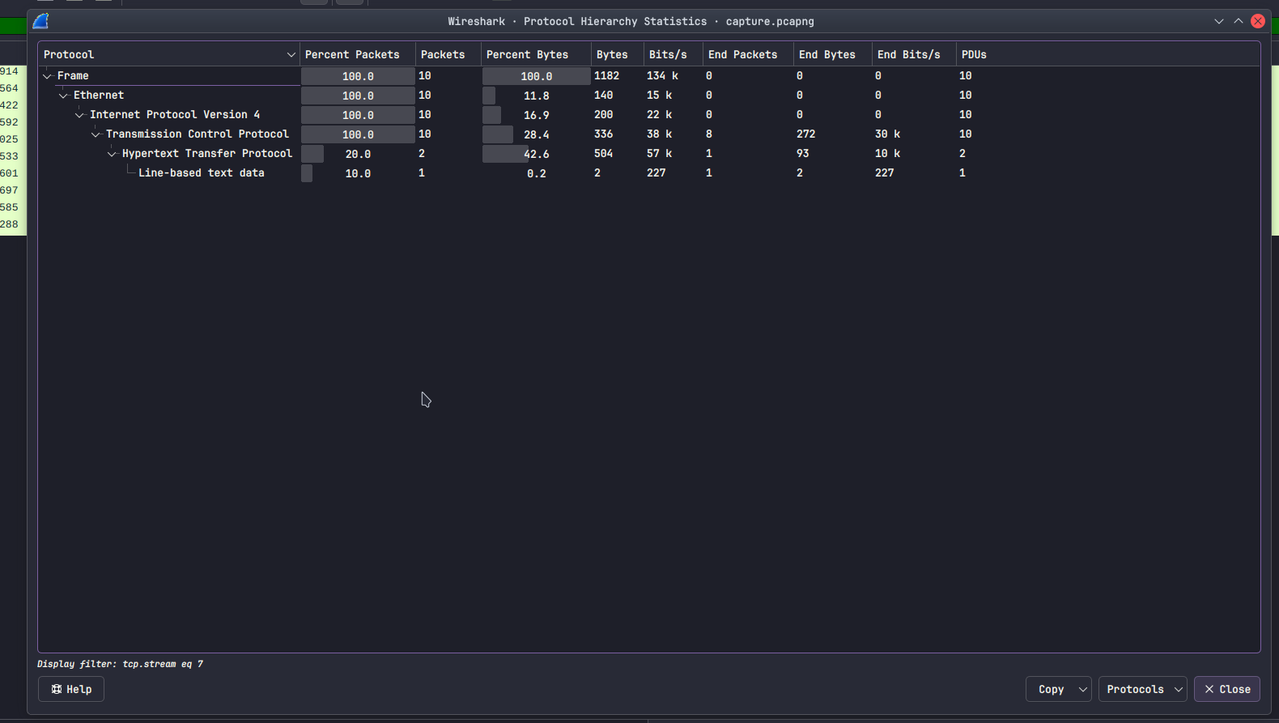Sort by End Bits/s column header
Viewport: 1279px width, 723px height.
click(914, 54)
